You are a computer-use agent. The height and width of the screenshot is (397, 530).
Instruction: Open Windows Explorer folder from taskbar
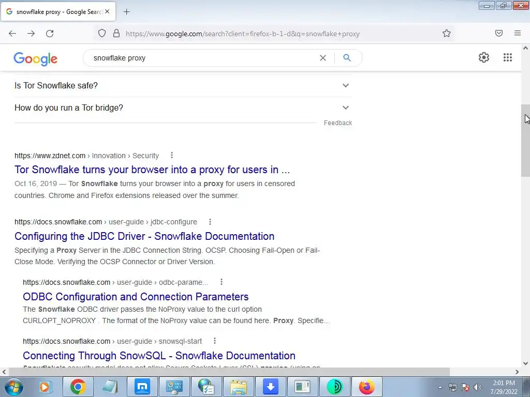point(239,387)
